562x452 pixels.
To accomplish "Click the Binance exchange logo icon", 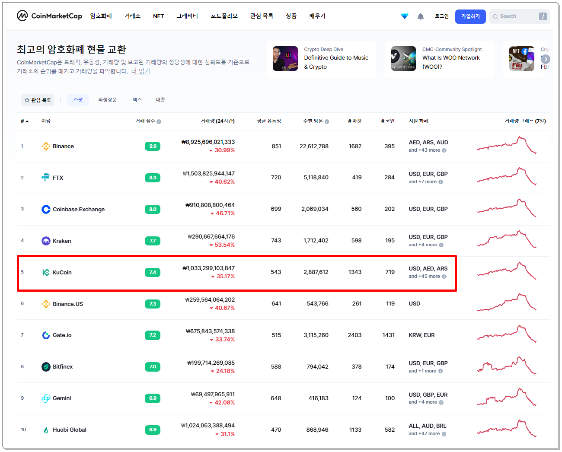I will coord(46,146).
